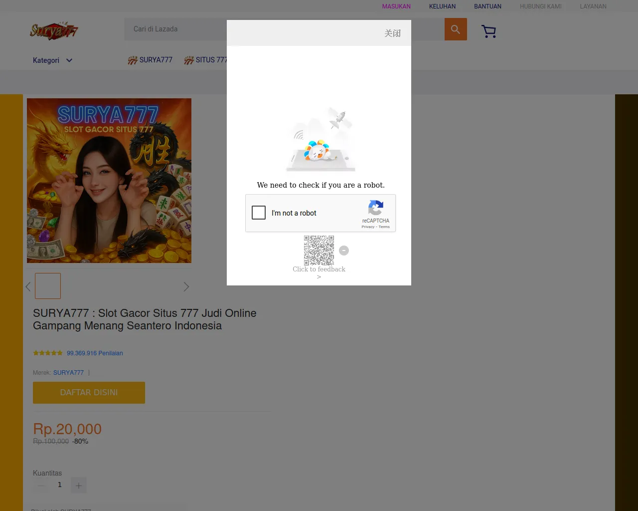Open the shopping cart icon

point(489,31)
